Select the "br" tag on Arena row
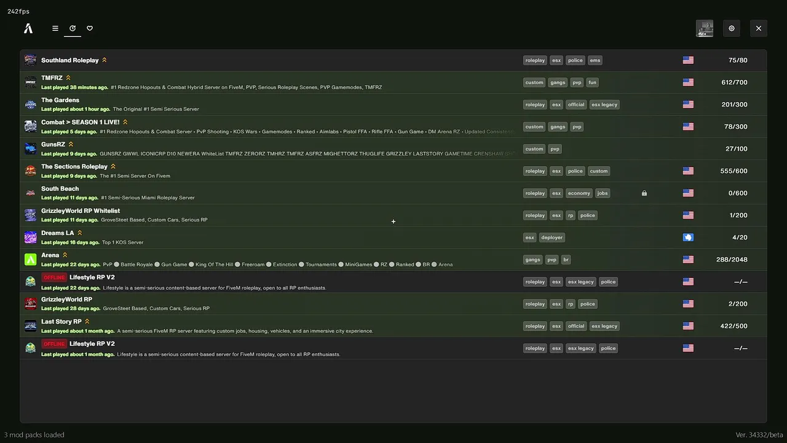Screen dimensions: 787x443 [566, 260]
